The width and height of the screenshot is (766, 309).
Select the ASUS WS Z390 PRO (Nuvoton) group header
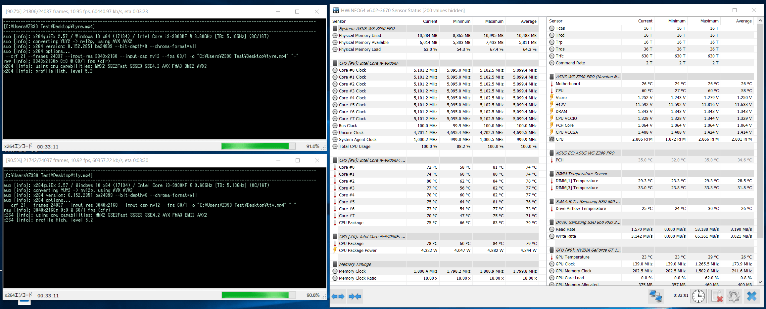pyautogui.click(x=651, y=77)
